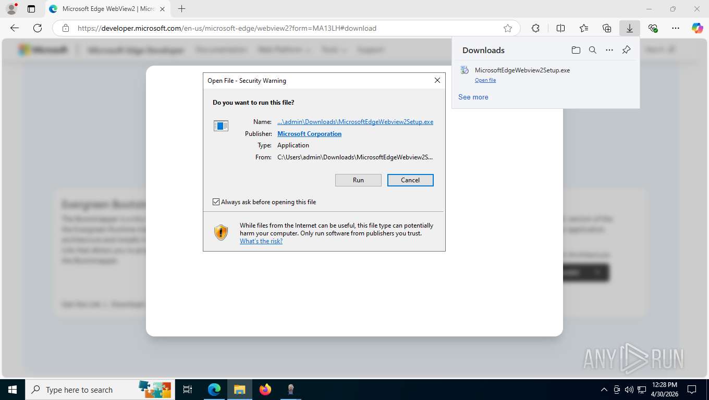Image resolution: width=709 pixels, height=400 pixels.
Task: Select the Microsoft Edge WebView2 tab
Action: click(107, 9)
